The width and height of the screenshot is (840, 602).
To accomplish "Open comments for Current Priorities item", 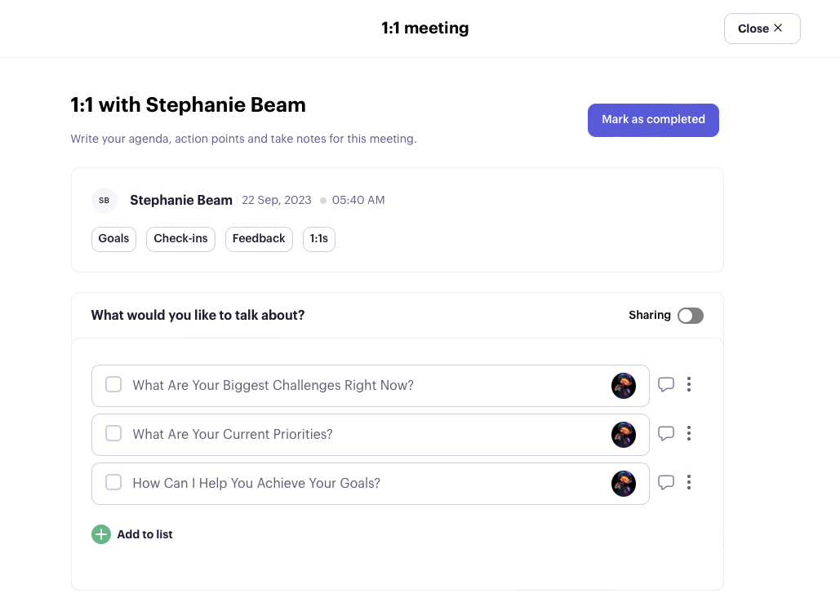I will coord(665,433).
